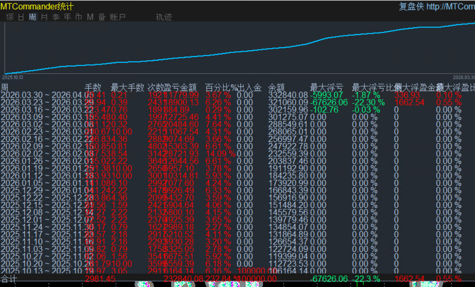Screen dimensions: 475x287
Task: Click the 7.64 % percentage cell
Action: [218, 124]
